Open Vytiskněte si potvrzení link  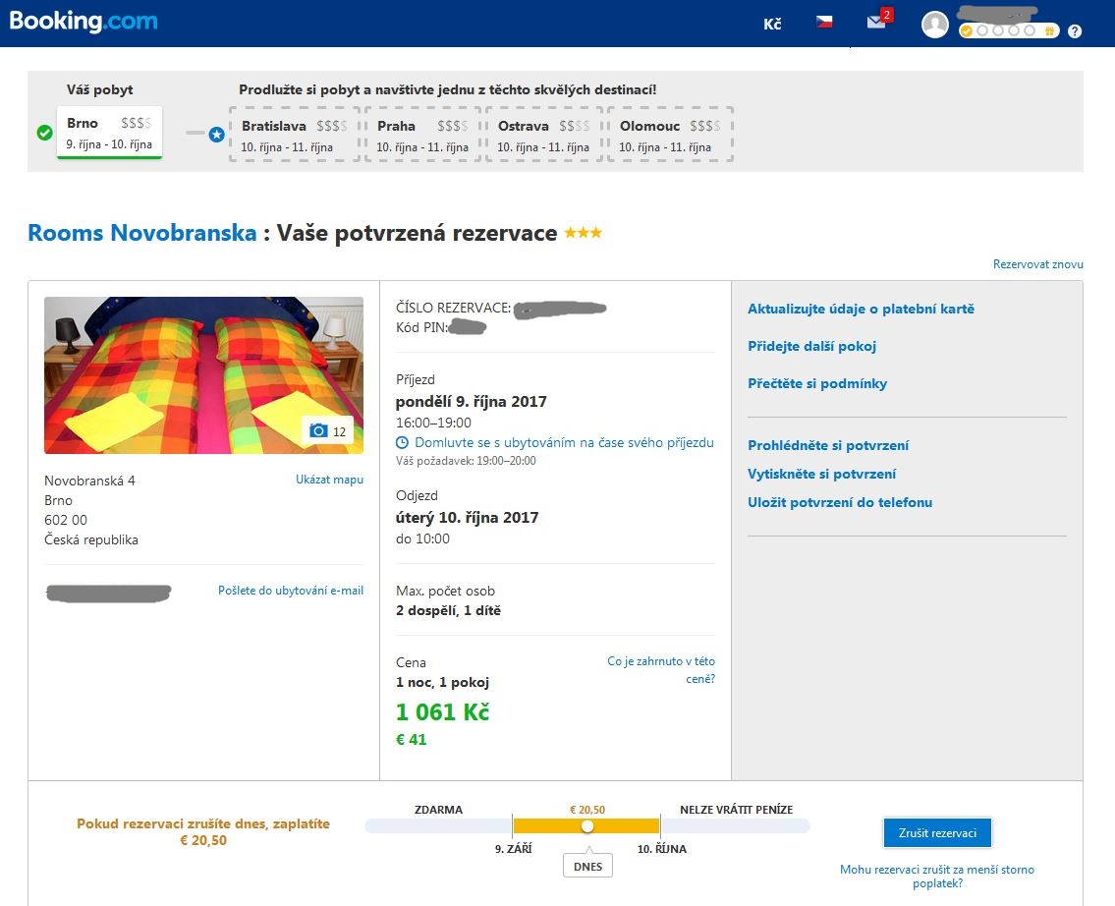[821, 474]
